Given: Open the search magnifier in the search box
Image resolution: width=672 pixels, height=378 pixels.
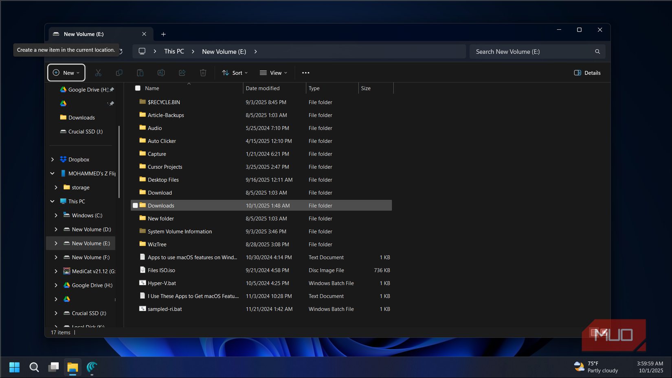Looking at the screenshot, I should 597,51.
